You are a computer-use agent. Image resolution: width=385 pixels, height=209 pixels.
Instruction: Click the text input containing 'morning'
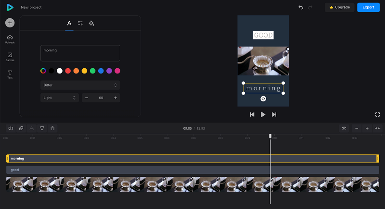(x=80, y=53)
